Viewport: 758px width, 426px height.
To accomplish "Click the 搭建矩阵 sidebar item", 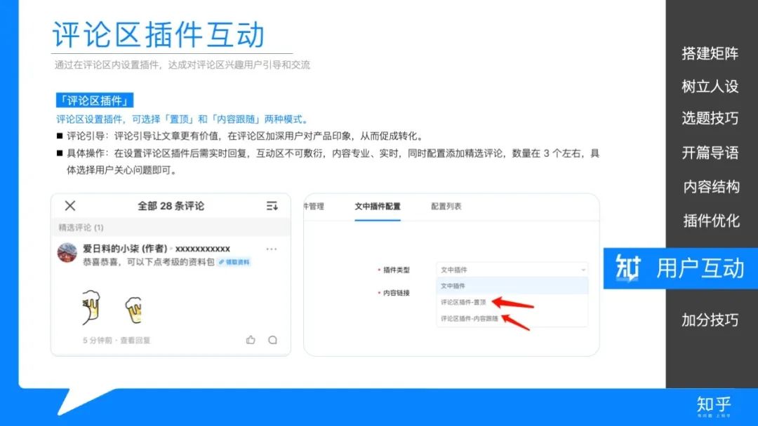I will pyautogui.click(x=710, y=53).
